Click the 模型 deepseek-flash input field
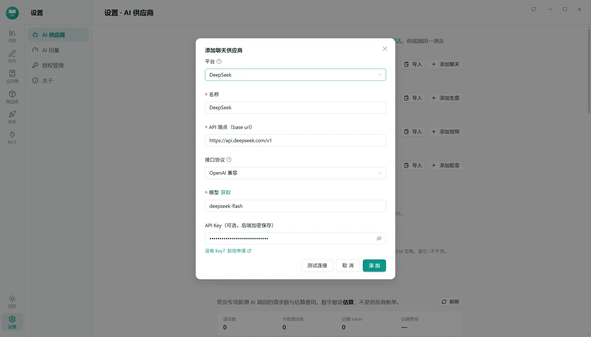The height and width of the screenshot is (337, 591). coord(295,206)
